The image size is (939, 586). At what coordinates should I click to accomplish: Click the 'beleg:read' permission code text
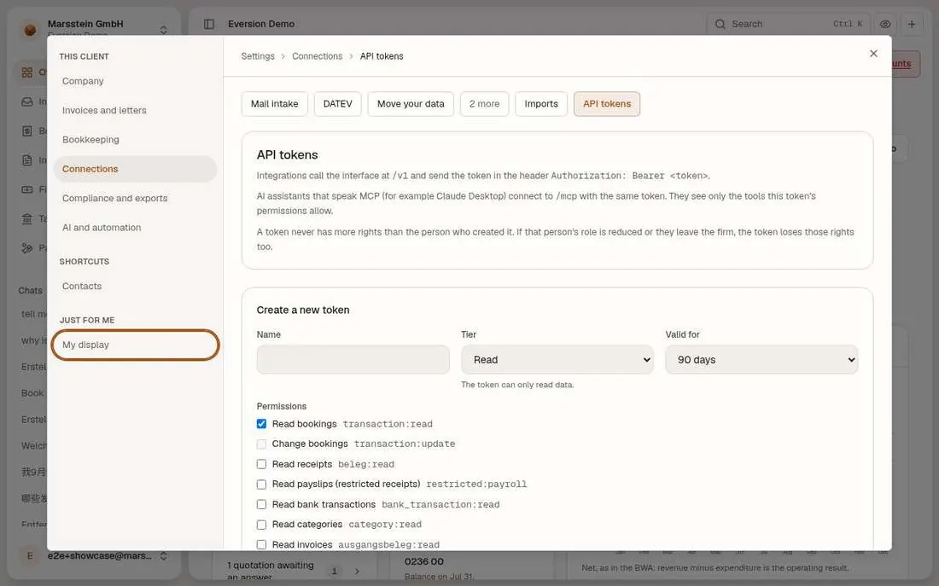pos(366,465)
